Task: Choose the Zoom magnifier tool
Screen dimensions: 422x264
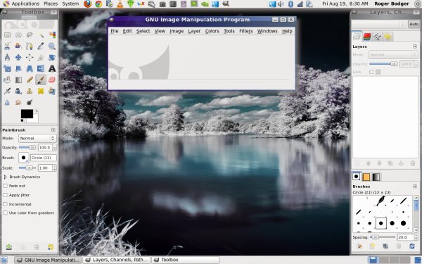Action: click(x=52, y=46)
